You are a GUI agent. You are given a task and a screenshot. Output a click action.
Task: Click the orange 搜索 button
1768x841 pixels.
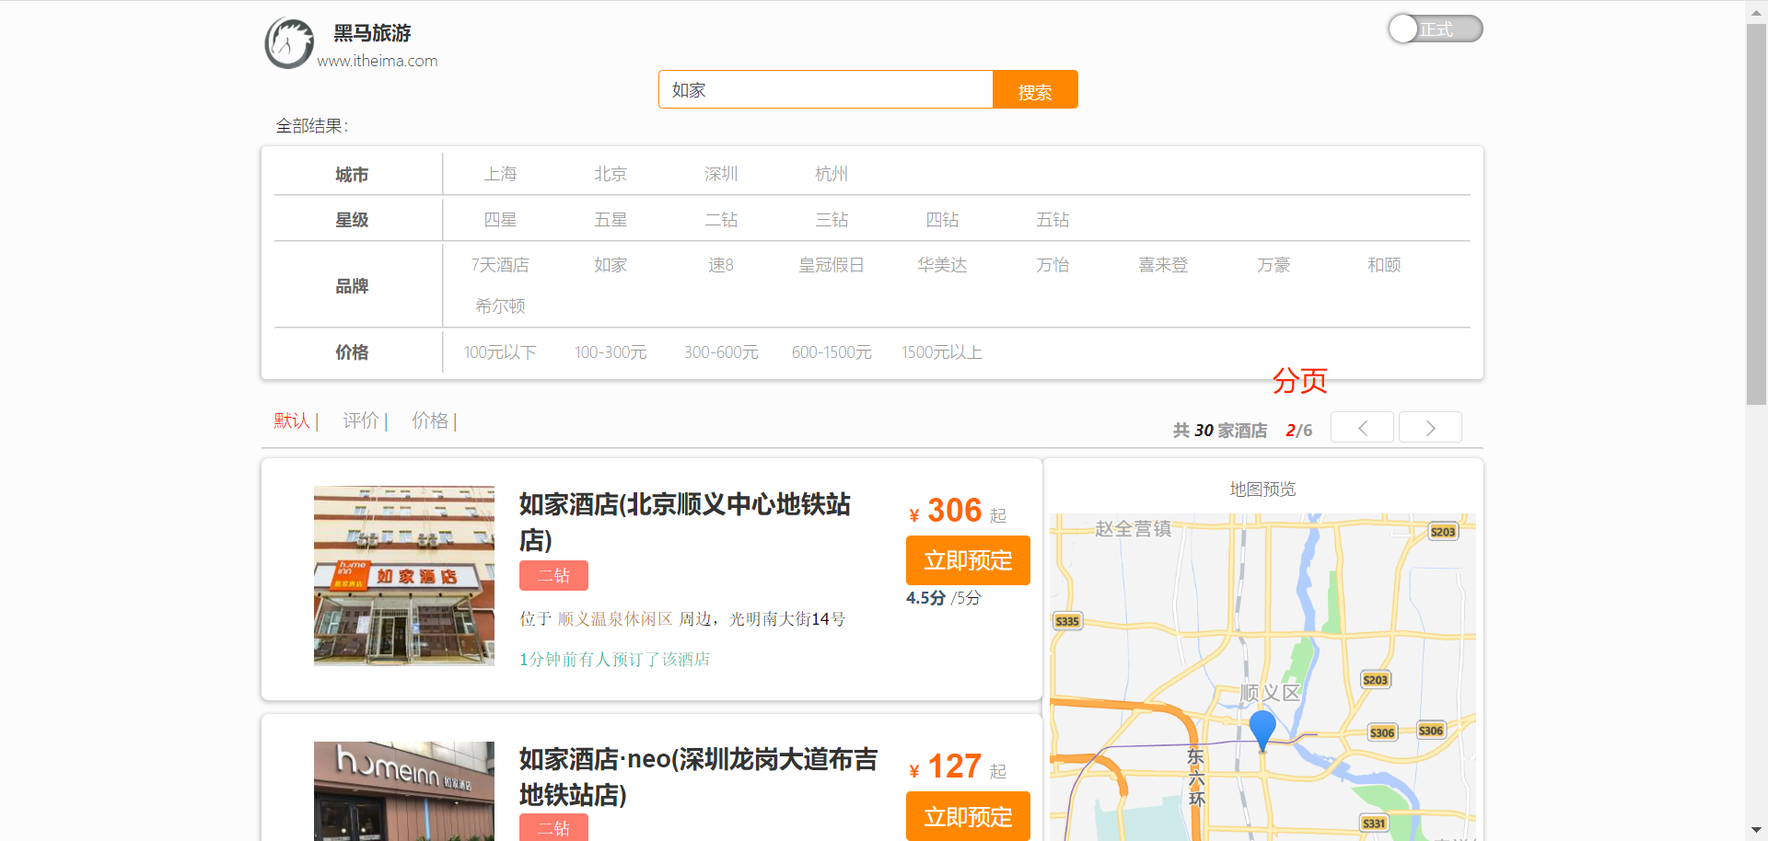click(1035, 89)
